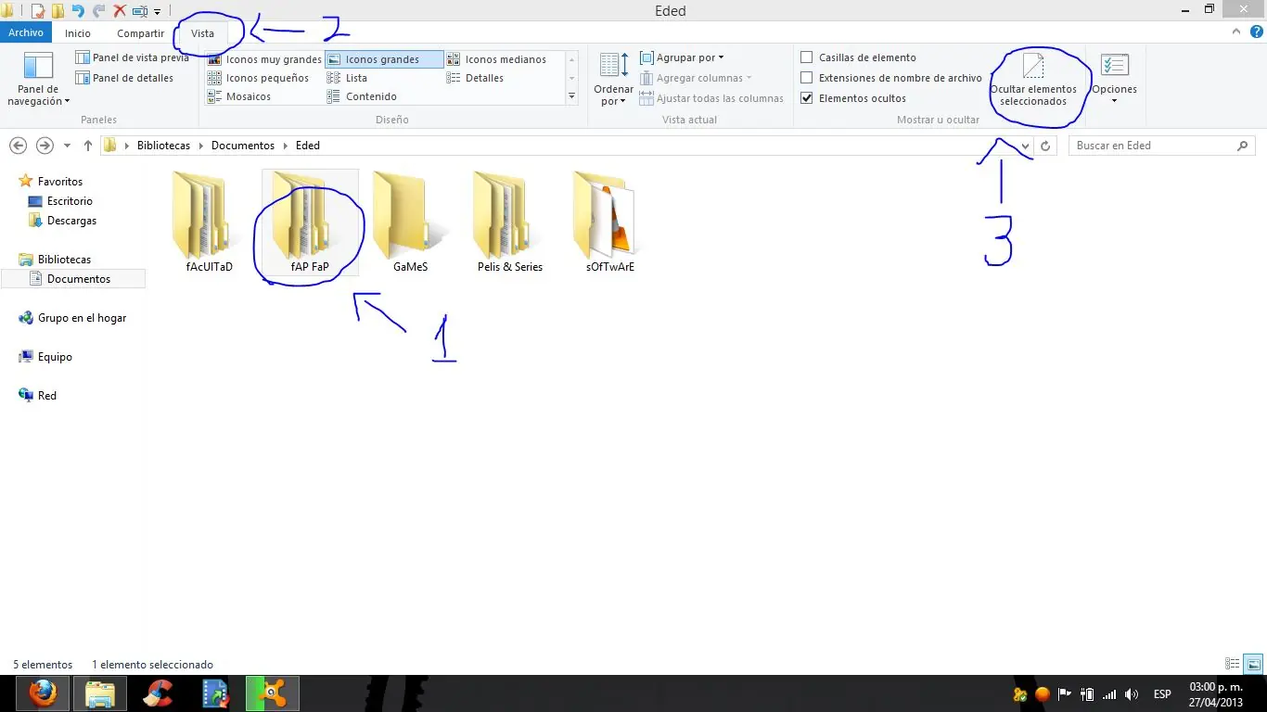Go forward with the Forward arrow
The width and height of the screenshot is (1267, 712).
[x=44, y=146]
